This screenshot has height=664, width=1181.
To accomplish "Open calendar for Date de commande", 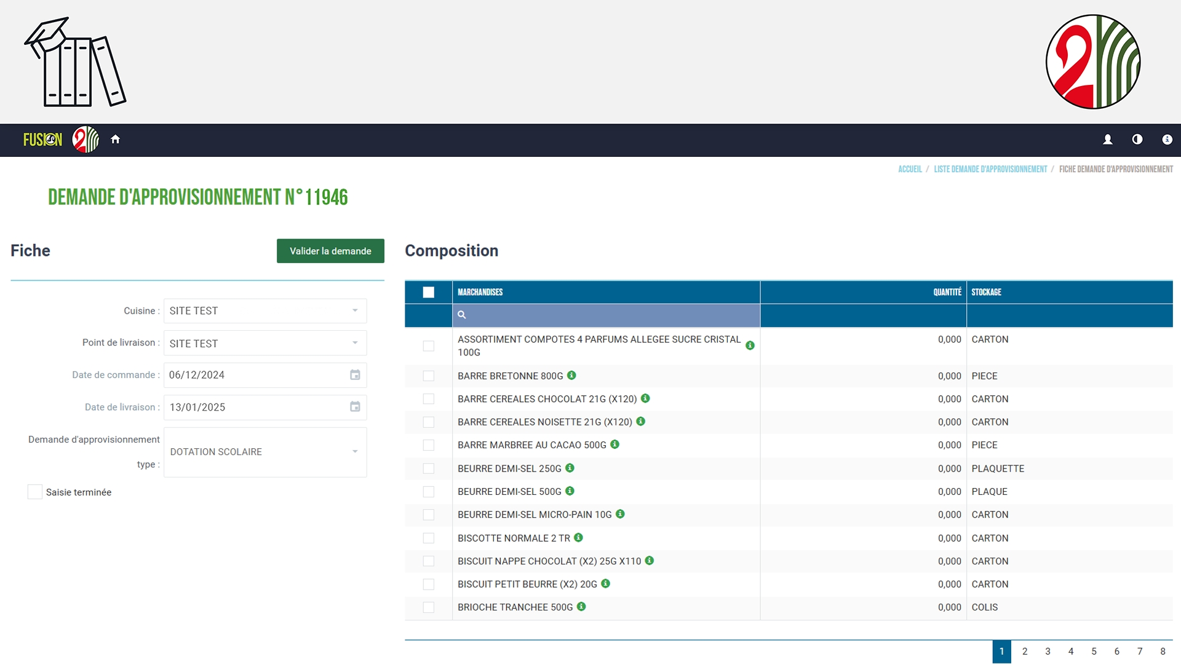I will [355, 375].
